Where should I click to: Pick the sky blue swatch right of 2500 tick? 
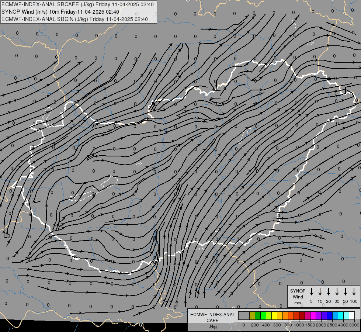click(335, 315)
